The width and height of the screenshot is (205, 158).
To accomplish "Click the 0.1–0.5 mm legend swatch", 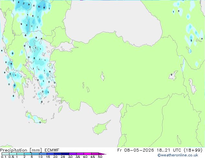I will click(5, 154).
